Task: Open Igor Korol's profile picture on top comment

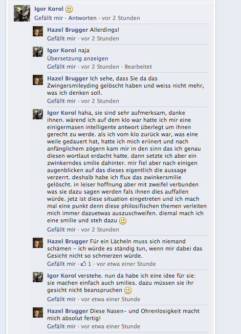Action: coord(22,13)
